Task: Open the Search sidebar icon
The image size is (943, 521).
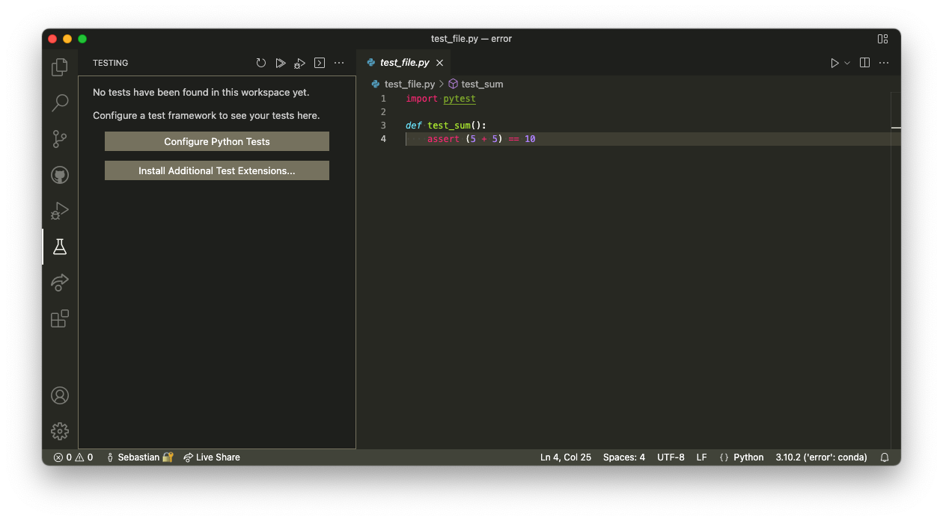Action: [60, 102]
